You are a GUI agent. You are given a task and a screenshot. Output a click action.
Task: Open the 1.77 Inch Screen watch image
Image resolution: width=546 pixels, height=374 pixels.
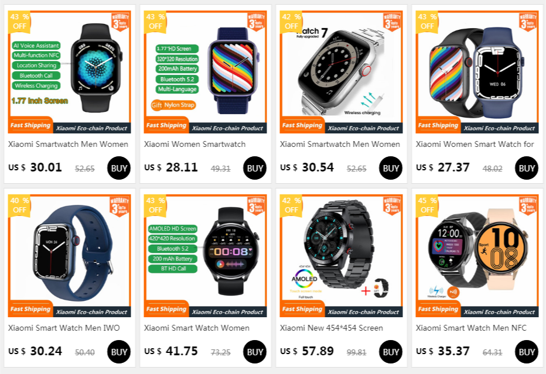pos(69,71)
